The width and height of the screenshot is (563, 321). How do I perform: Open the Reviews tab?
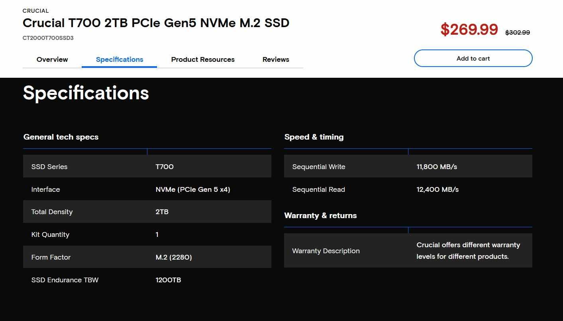276,59
